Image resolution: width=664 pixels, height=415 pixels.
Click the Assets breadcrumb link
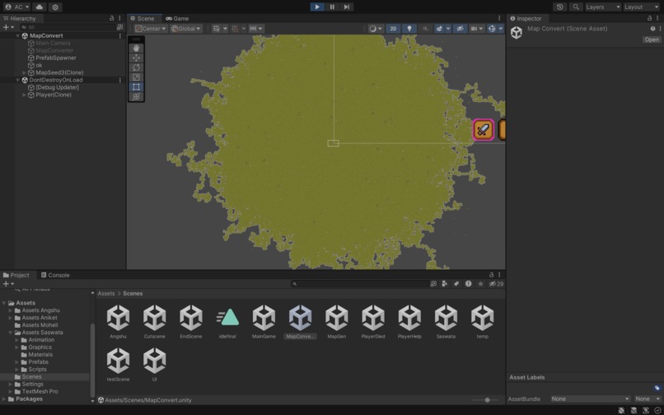pyautogui.click(x=106, y=293)
